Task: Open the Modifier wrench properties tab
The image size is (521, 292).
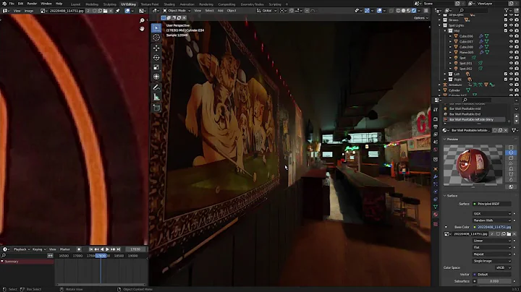Action: [436, 176]
